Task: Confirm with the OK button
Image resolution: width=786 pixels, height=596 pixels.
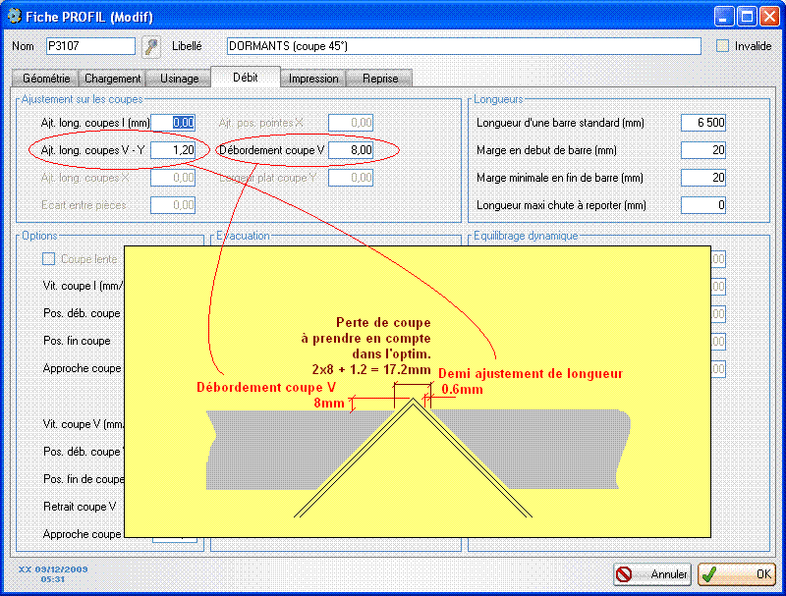Action: click(737, 574)
